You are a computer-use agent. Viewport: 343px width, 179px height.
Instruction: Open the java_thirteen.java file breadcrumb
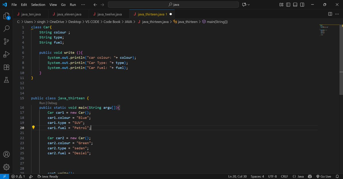(x=153, y=22)
